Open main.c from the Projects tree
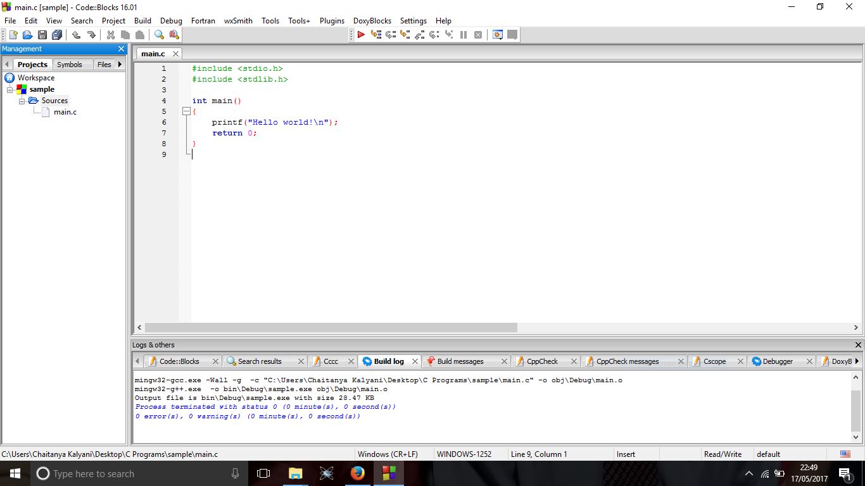This screenshot has width=865, height=486. (65, 111)
